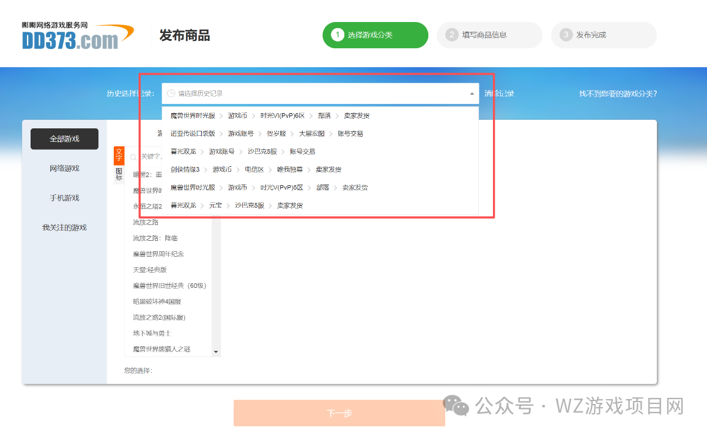The image size is (707, 434).
Task: Click the magnifier search icon in keyword box
Action: (x=133, y=156)
